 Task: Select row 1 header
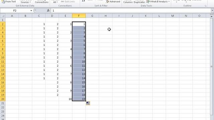tap(3, 20)
